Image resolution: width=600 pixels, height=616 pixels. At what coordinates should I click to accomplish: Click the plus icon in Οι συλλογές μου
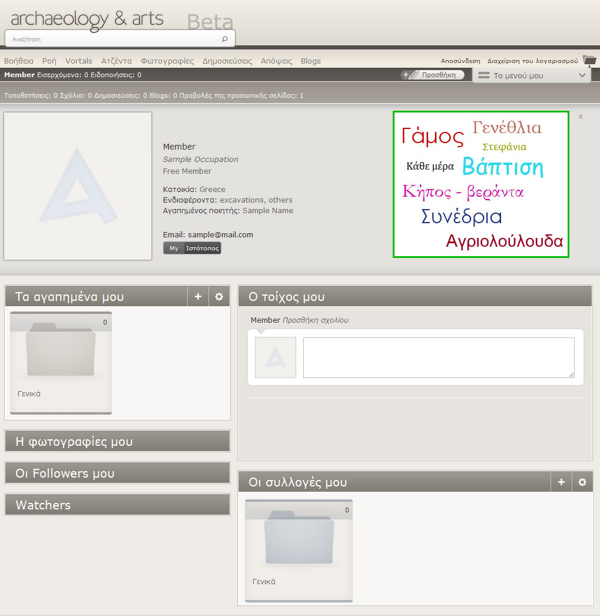click(561, 482)
